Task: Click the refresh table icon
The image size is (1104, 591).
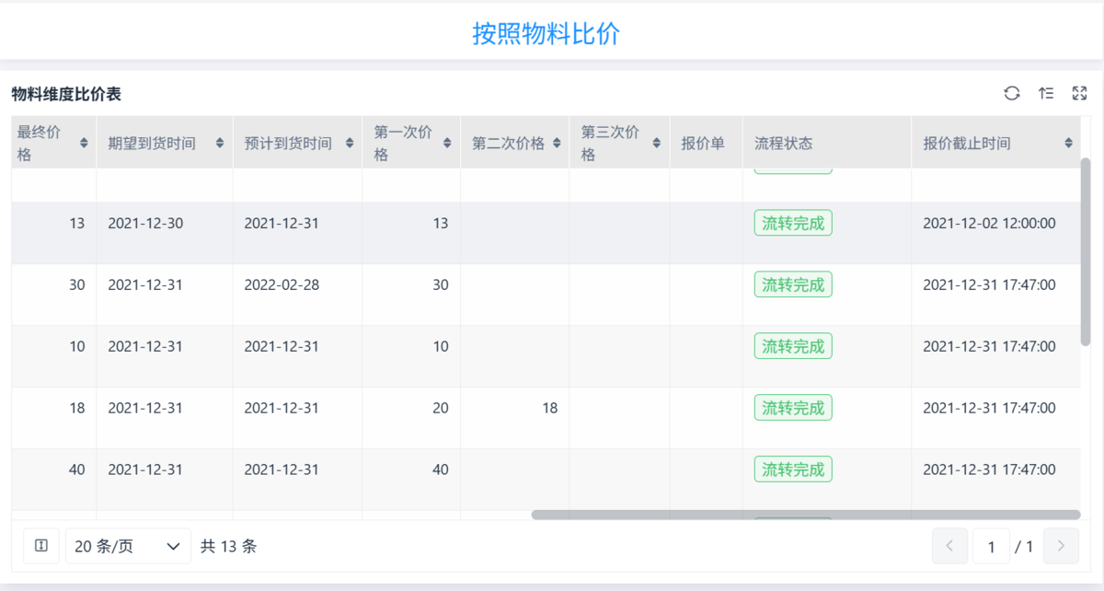Action: 1012,93
